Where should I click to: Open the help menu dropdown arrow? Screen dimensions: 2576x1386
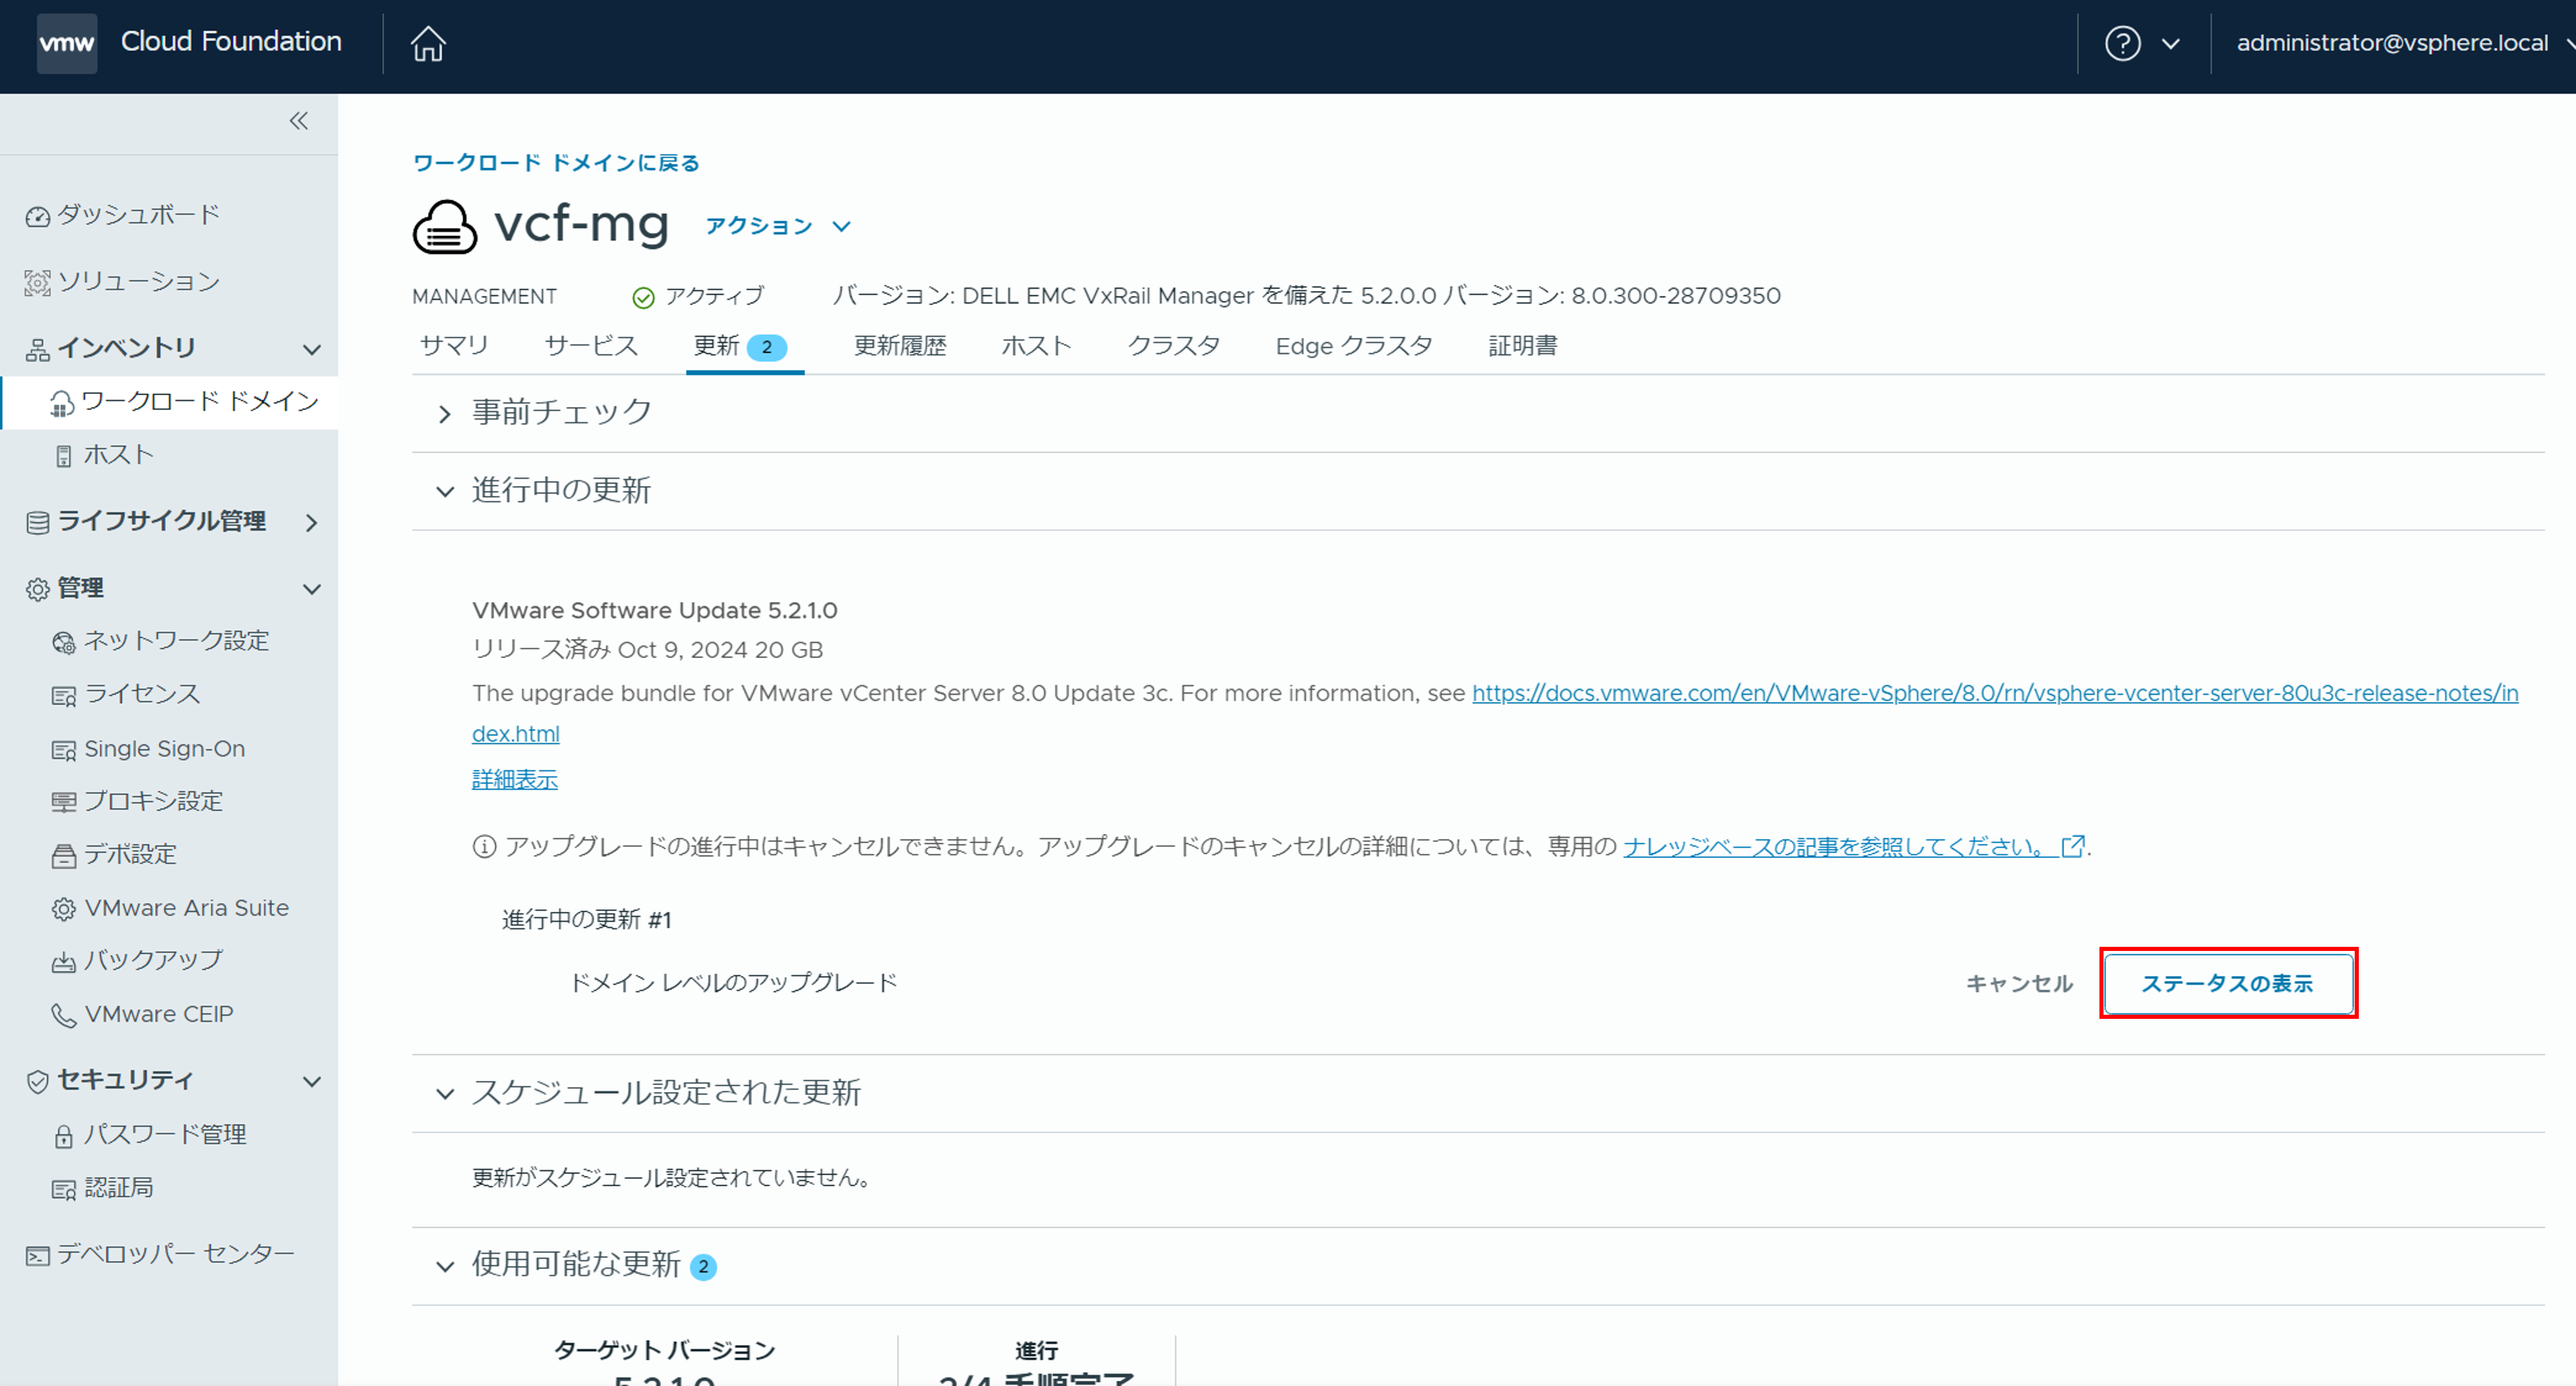coord(2170,44)
